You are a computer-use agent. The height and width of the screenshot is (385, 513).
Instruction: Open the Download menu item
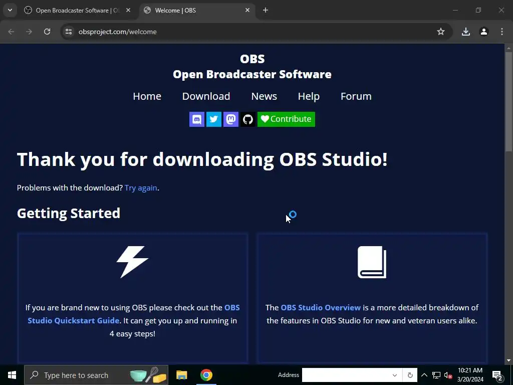point(206,96)
